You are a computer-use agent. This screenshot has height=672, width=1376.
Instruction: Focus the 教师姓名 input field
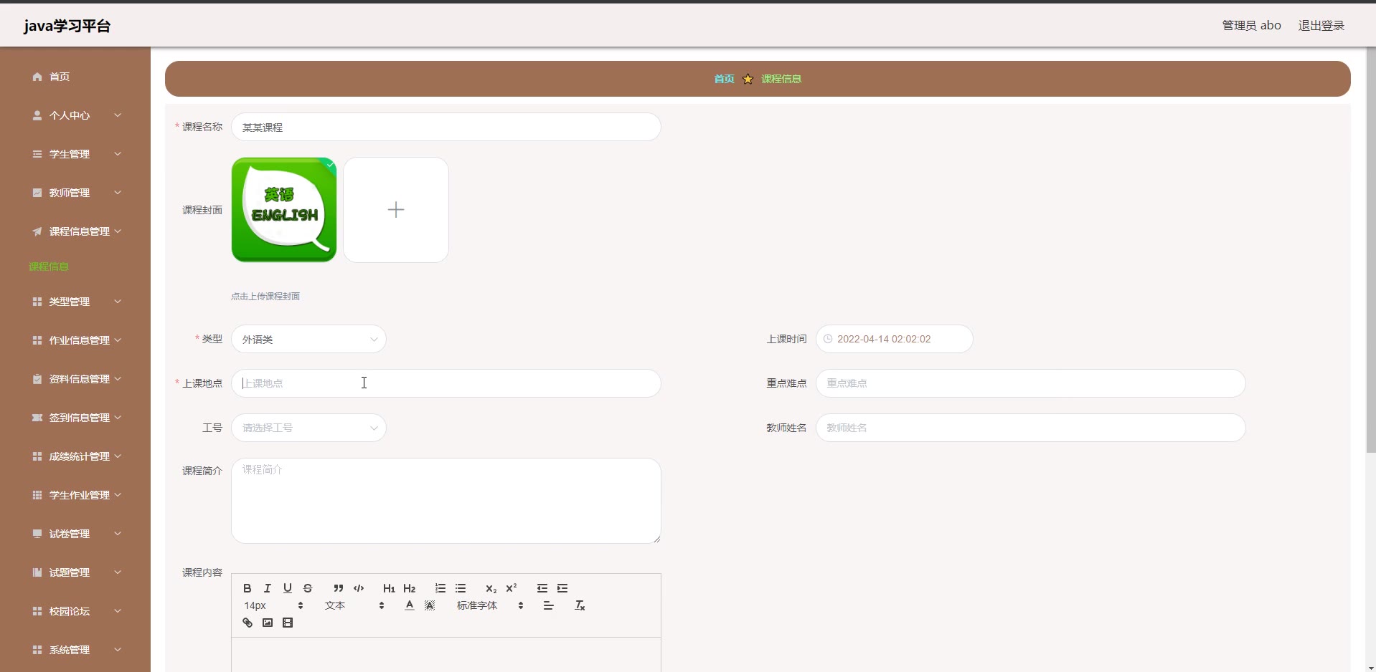tap(1030, 428)
